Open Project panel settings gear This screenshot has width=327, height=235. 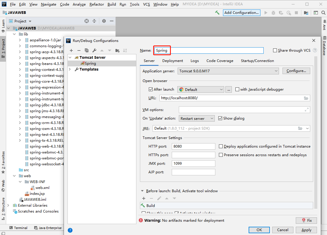pyautogui.click(x=104, y=21)
